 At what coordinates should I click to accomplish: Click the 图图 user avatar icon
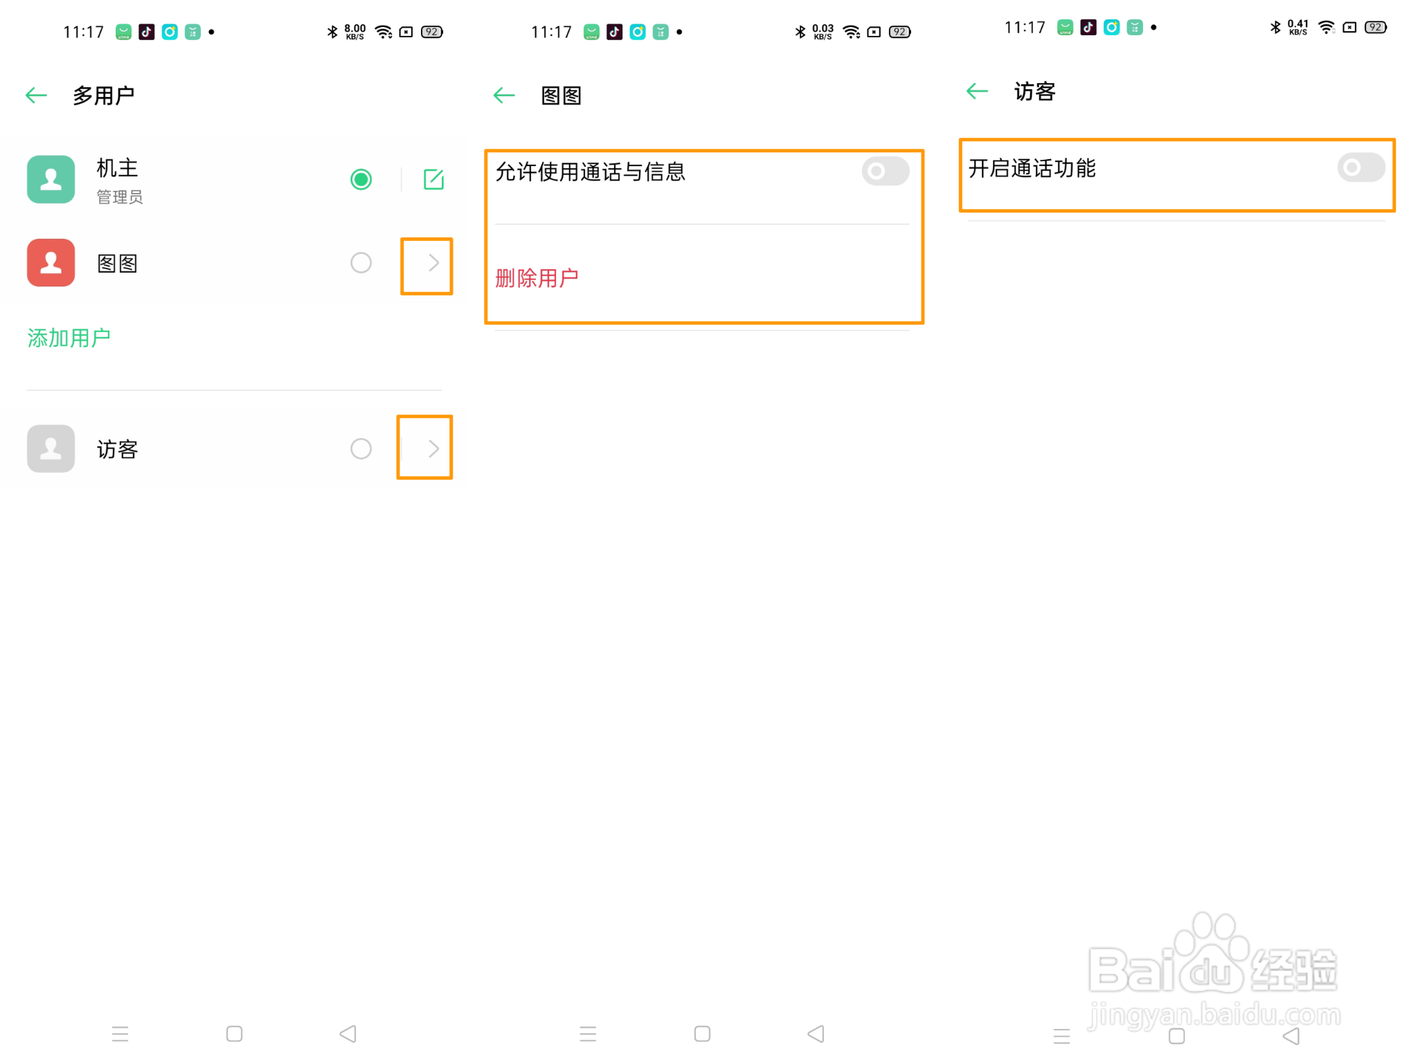[50, 263]
